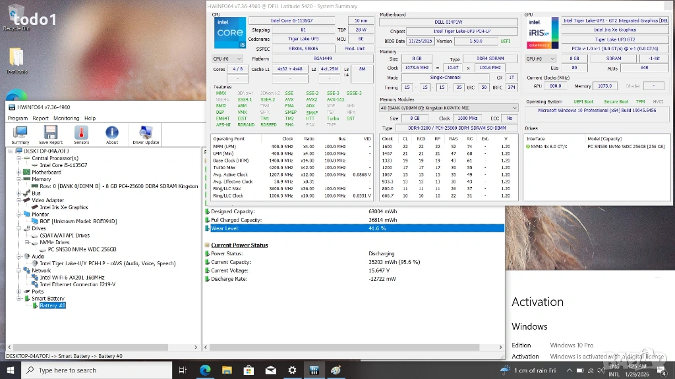The width and height of the screenshot is (675, 379).
Task: Collapse the Central Processor(s) tree node
Action: click(x=18, y=158)
